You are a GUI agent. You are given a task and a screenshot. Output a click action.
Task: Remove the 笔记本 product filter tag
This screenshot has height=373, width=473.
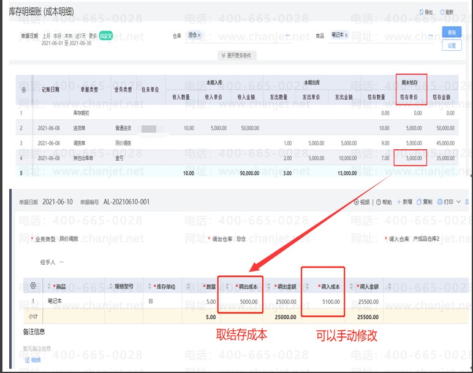pos(346,35)
